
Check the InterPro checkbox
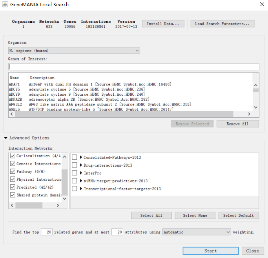pos(74,173)
